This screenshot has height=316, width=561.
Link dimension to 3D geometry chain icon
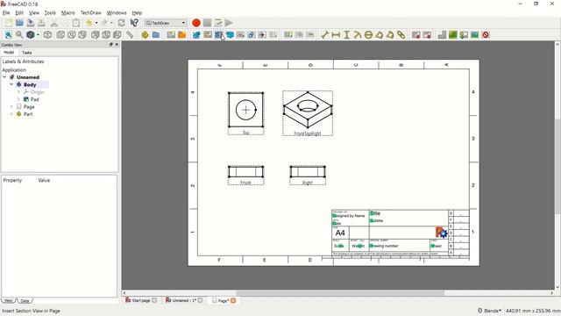point(401,35)
